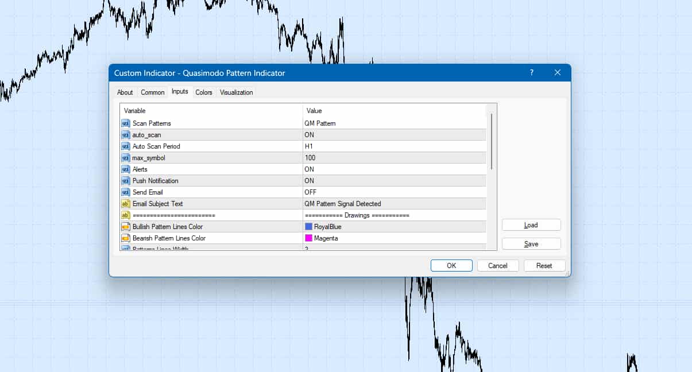
Task: Select the Inputs tab
Action: (180, 92)
